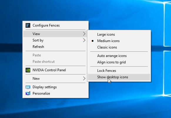The height and width of the screenshot is (118, 171).
Task: Open the New submenu arrow
Action: tap(84, 79)
